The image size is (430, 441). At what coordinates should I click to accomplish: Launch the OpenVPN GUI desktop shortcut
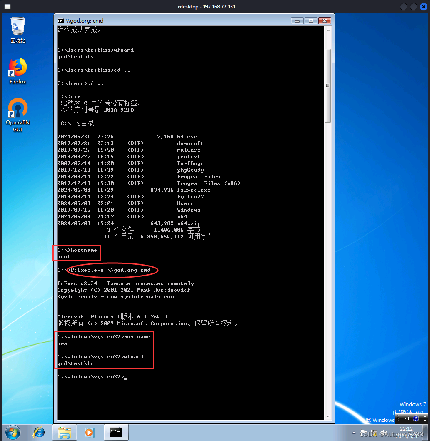click(x=18, y=115)
